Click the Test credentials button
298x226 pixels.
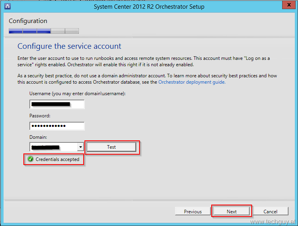tap(111, 147)
